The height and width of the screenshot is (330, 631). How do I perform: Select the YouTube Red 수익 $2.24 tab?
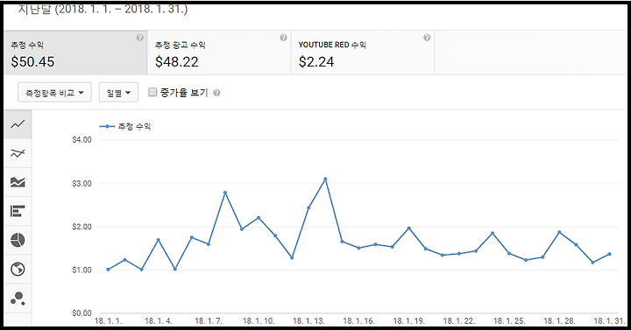tap(363, 53)
